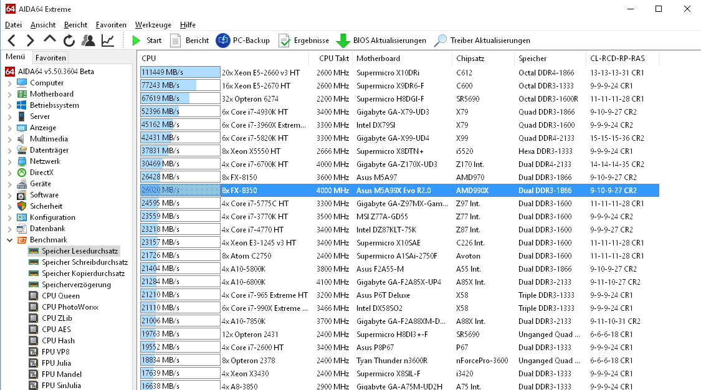Expand the Computer tree node

(10, 83)
